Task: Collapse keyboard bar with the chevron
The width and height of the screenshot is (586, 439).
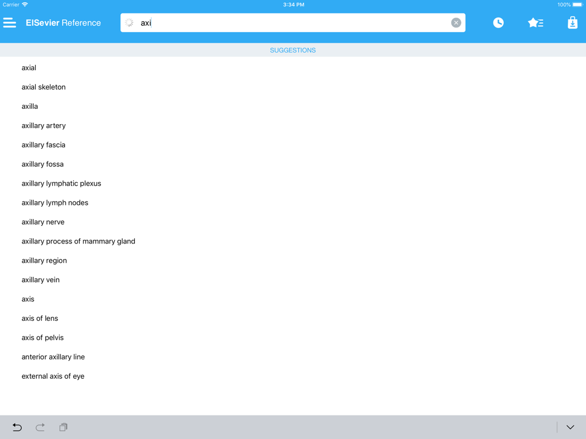Action: [x=570, y=427]
